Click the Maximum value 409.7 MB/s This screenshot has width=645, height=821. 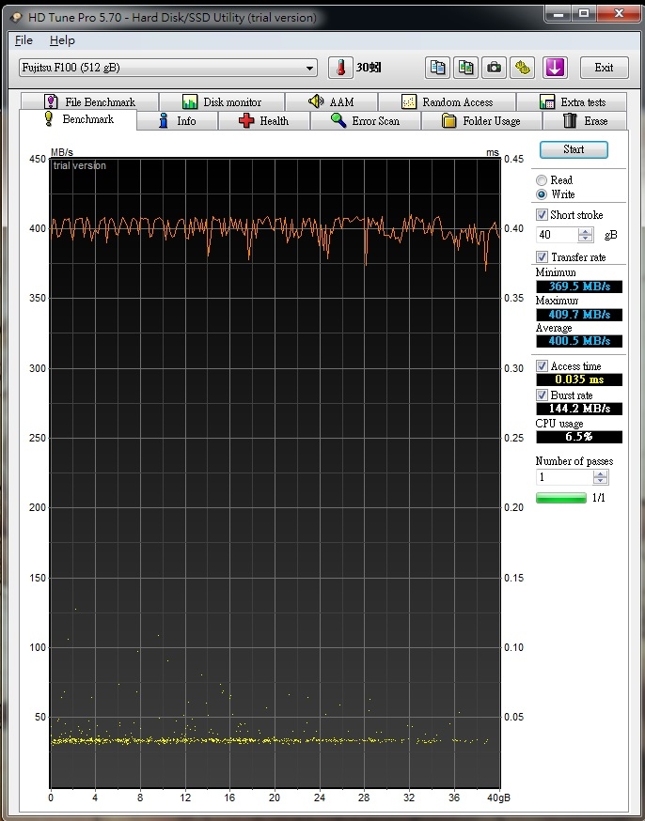(x=579, y=315)
